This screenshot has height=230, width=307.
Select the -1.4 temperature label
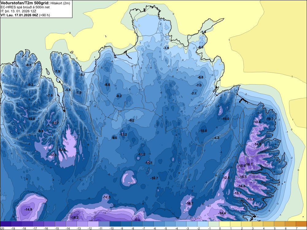pos(203,32)
